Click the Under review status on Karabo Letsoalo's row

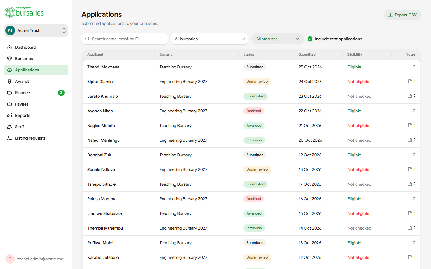[x=257, y=257]
